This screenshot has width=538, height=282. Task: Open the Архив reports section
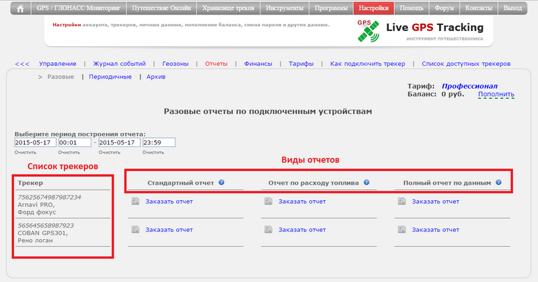pos(155,77)
